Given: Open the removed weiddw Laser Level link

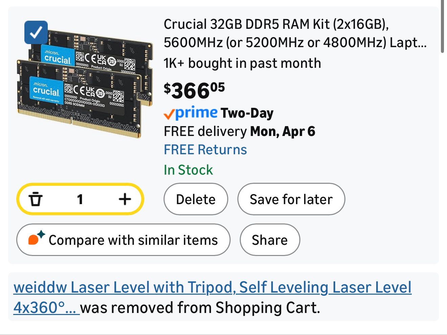Looking at the screenshot, I should 212,288.
